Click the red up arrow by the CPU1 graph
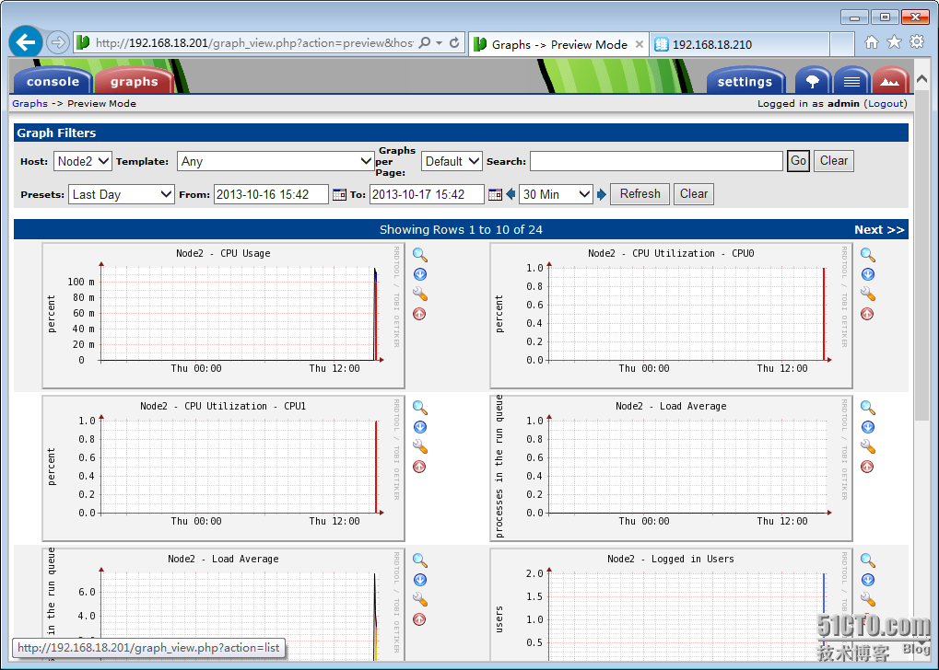The image size is (939, 670). tap(419, 467)
